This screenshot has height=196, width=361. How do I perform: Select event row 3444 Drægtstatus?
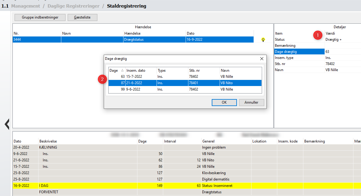pos(133,40)
